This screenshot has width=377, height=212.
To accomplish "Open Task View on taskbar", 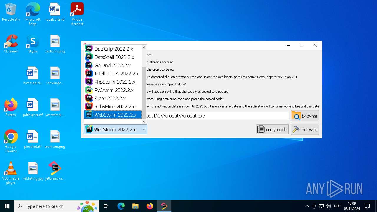I will pos(106,206).
